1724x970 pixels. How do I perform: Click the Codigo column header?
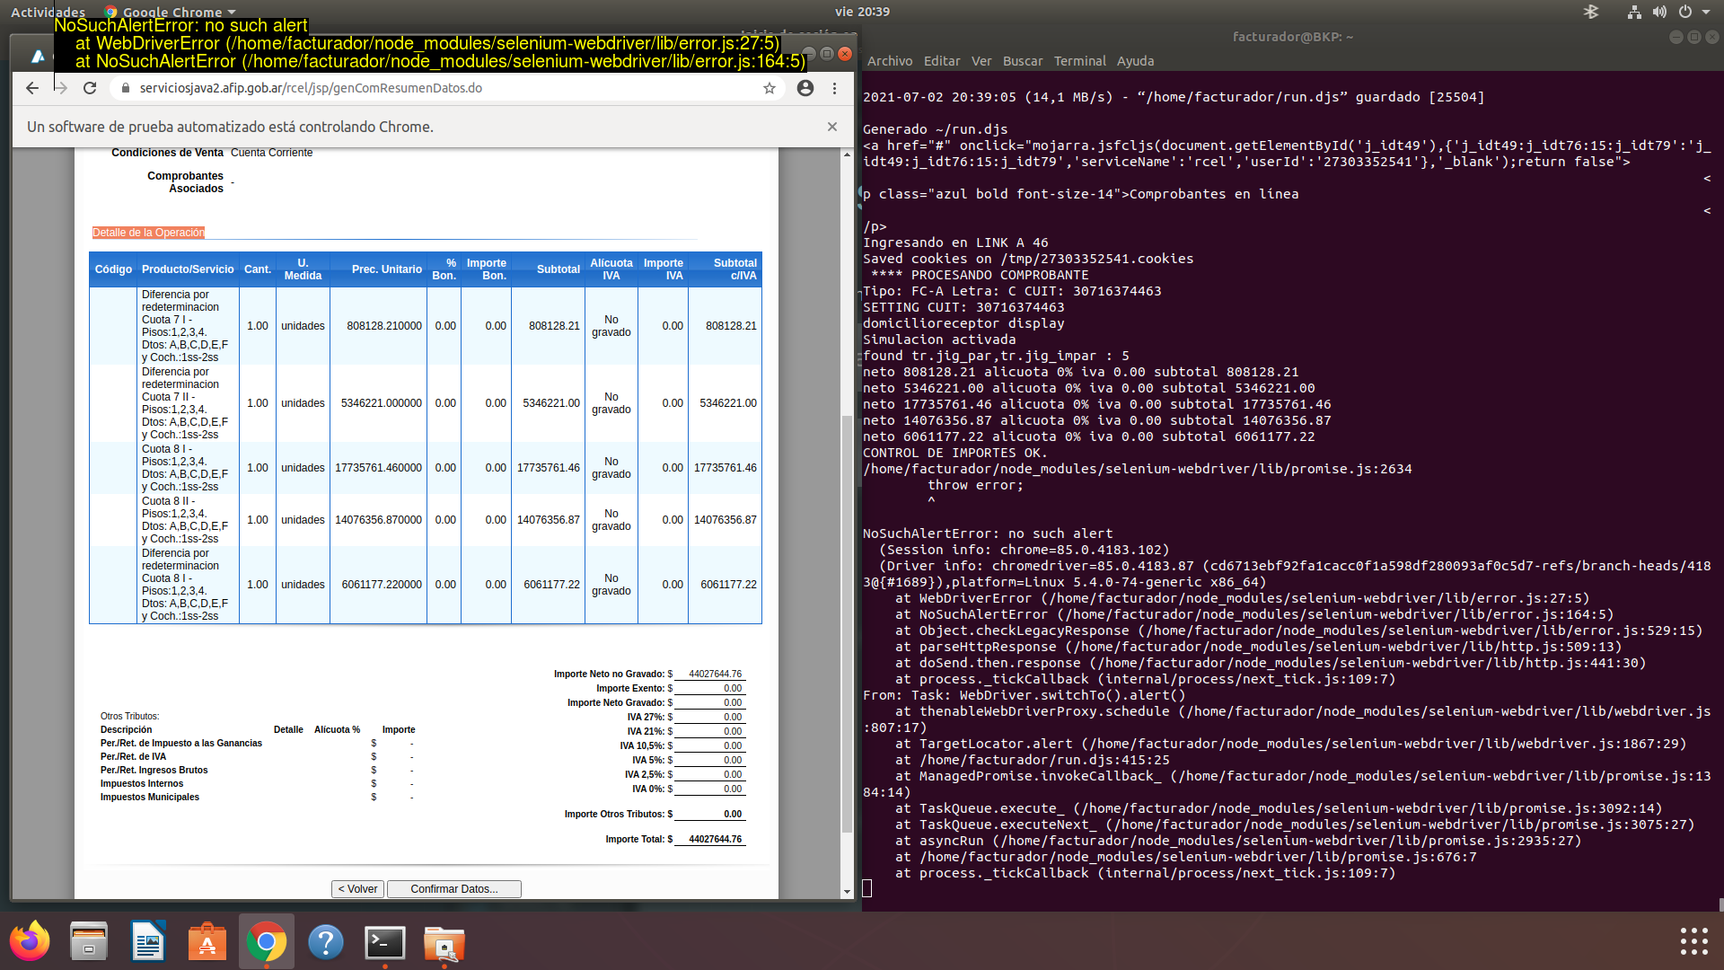[113, 269]
